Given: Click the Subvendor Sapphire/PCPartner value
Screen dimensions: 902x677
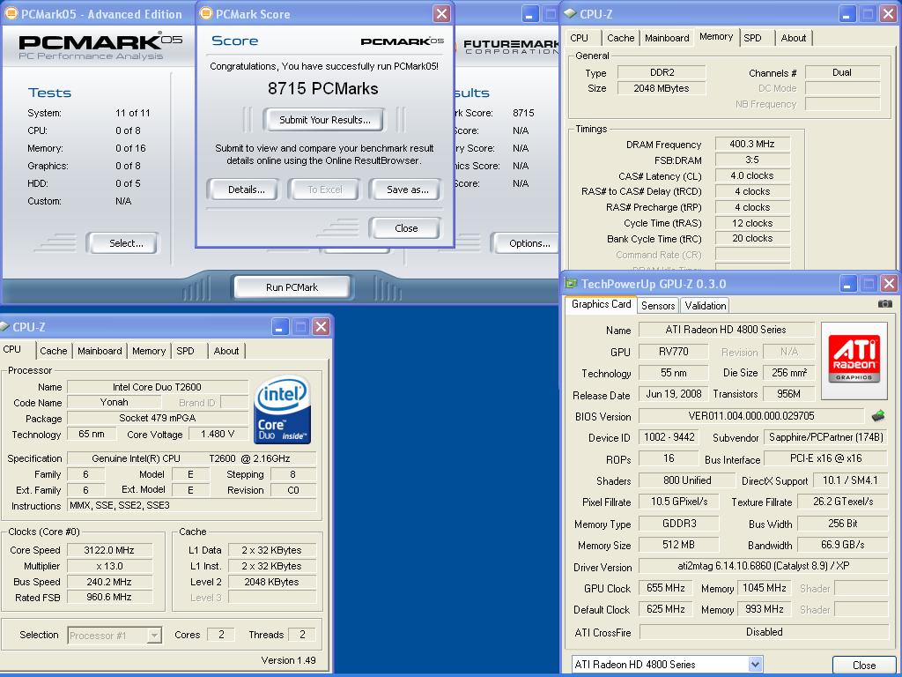Looking at the screenshot, I should click(x=826, y=437).
